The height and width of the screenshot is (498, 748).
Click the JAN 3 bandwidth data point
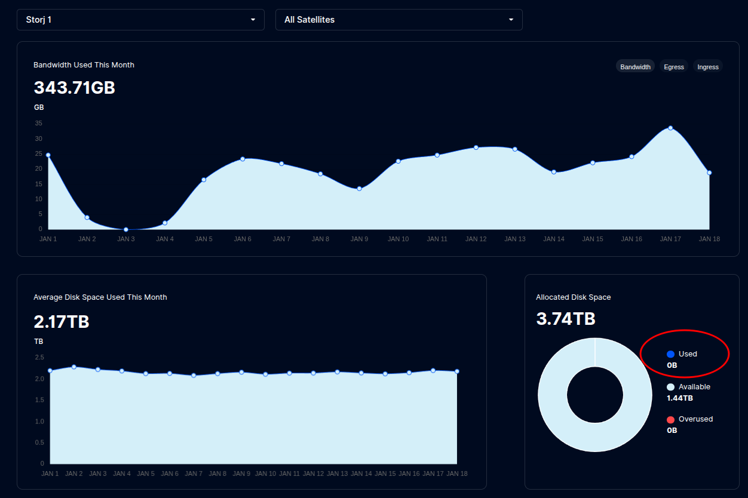[x=126, y=229]
